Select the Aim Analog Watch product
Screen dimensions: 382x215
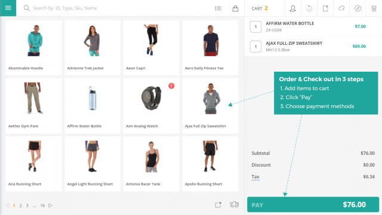click(151, 106)
